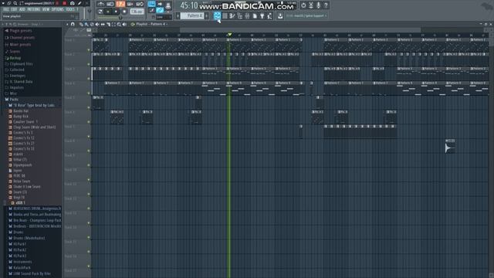This screenshot has height=278, width=494.
Task: Click the green playhead marker on timeline
Action: tap(230, 34)
